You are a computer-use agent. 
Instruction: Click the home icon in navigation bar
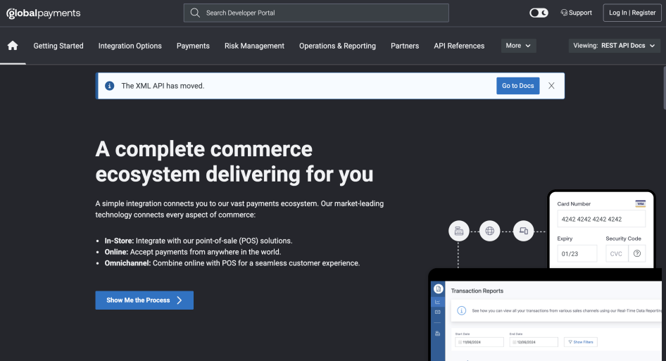(x=13, y=46)
